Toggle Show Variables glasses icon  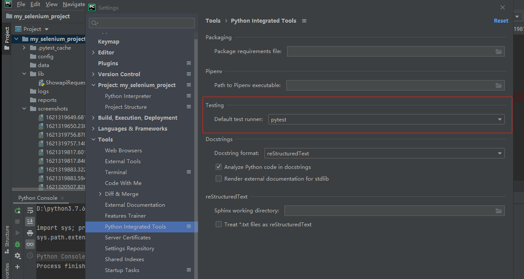(x=30, y=245)
